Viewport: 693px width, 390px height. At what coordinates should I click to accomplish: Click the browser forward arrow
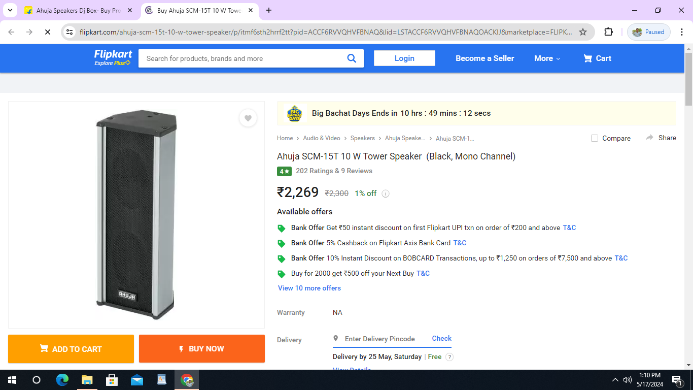[x=29, y=32]
